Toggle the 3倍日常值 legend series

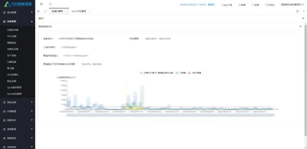coord(195,73)
